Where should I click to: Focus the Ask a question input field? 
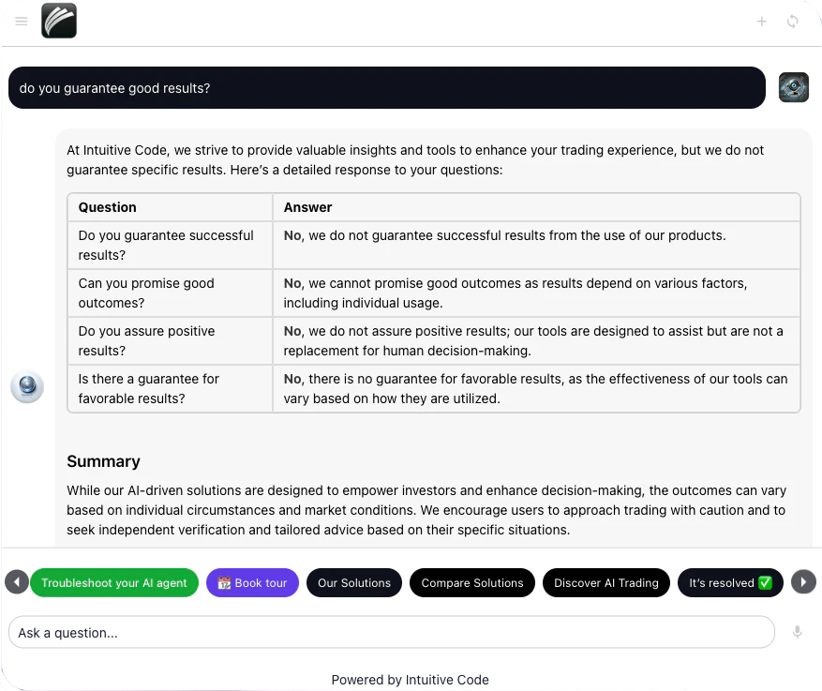pyautogui.click(x=392, y=632)
